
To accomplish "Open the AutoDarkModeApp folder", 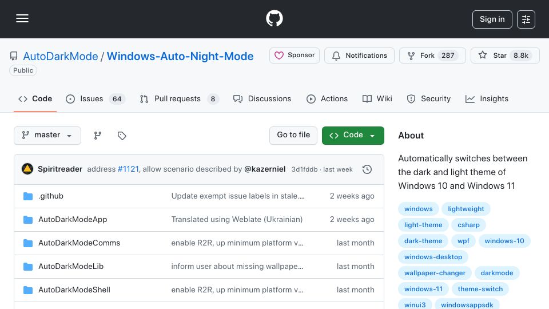I will (x=73, y=219).
